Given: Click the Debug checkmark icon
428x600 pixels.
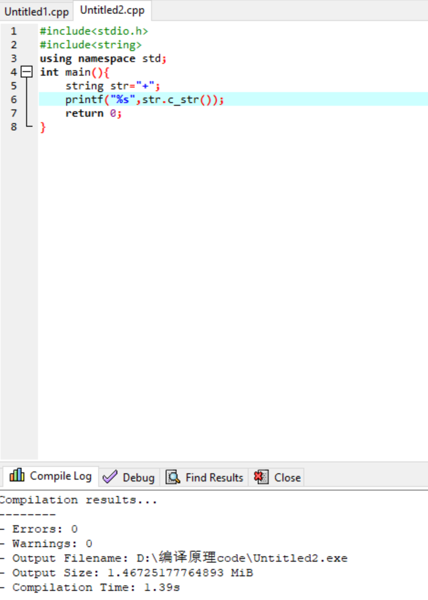Looking at the screenshot, I should (110, 477).
